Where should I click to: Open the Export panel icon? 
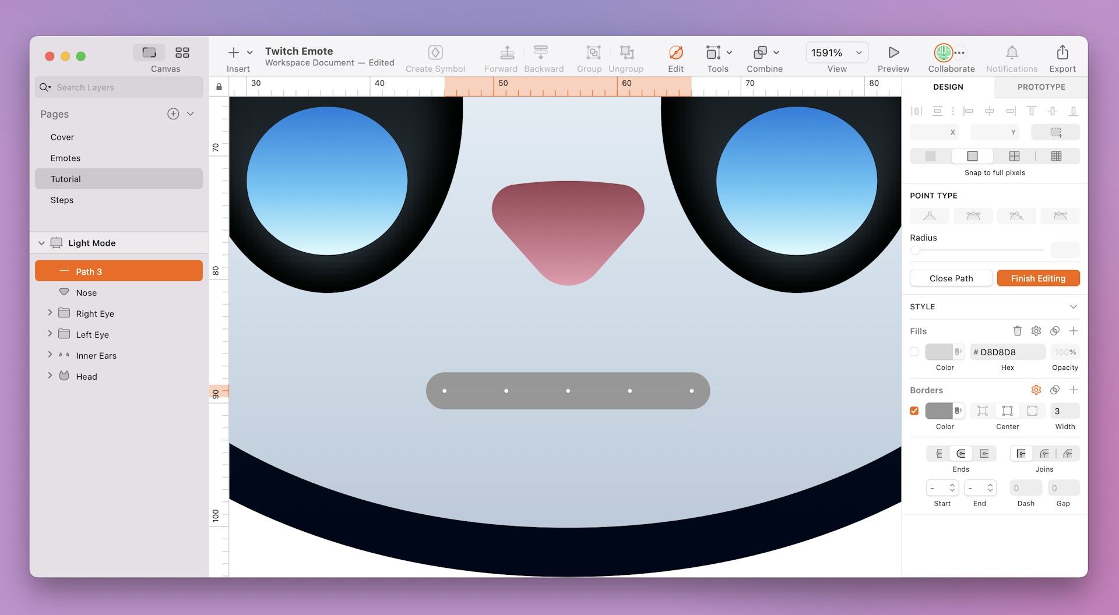click(x=1062, y=52)
